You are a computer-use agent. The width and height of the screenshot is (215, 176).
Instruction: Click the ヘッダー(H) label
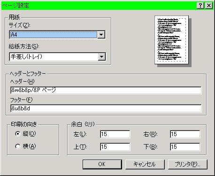[22, 81]
